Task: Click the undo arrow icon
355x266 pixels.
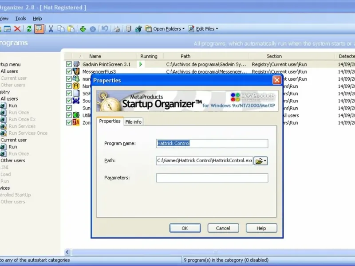Action: point(105,29)
